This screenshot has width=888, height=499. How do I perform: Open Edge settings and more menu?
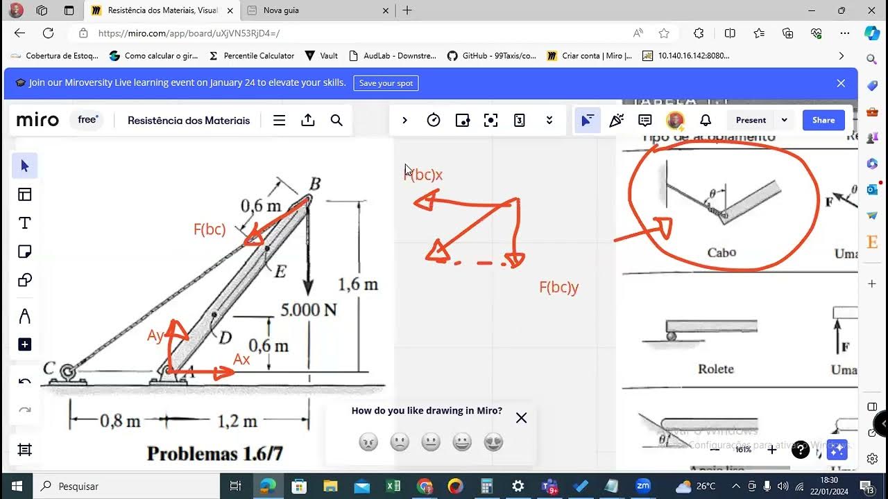coord(844,33)
